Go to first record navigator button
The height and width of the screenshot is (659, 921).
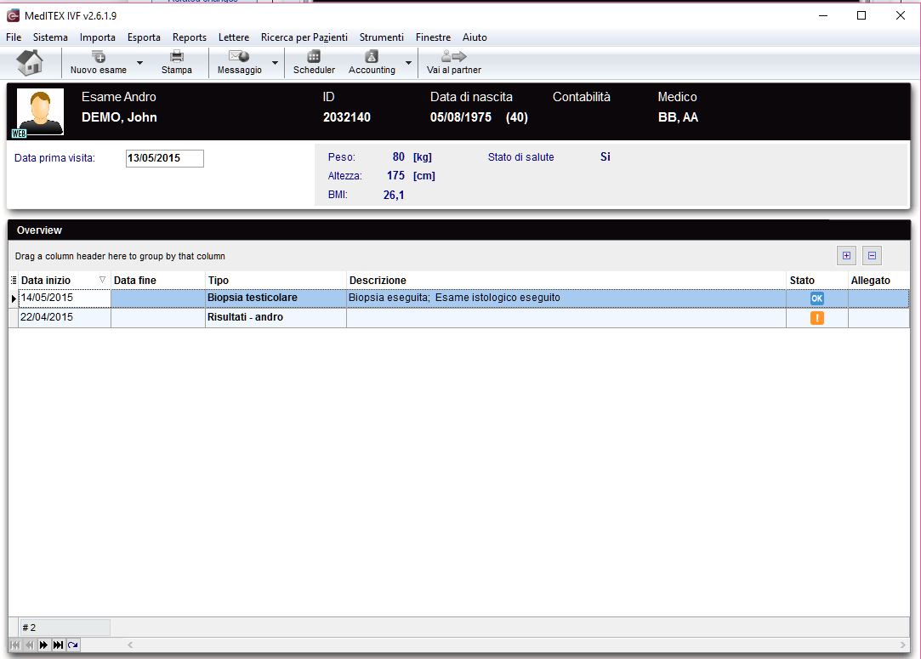(15, 645)
